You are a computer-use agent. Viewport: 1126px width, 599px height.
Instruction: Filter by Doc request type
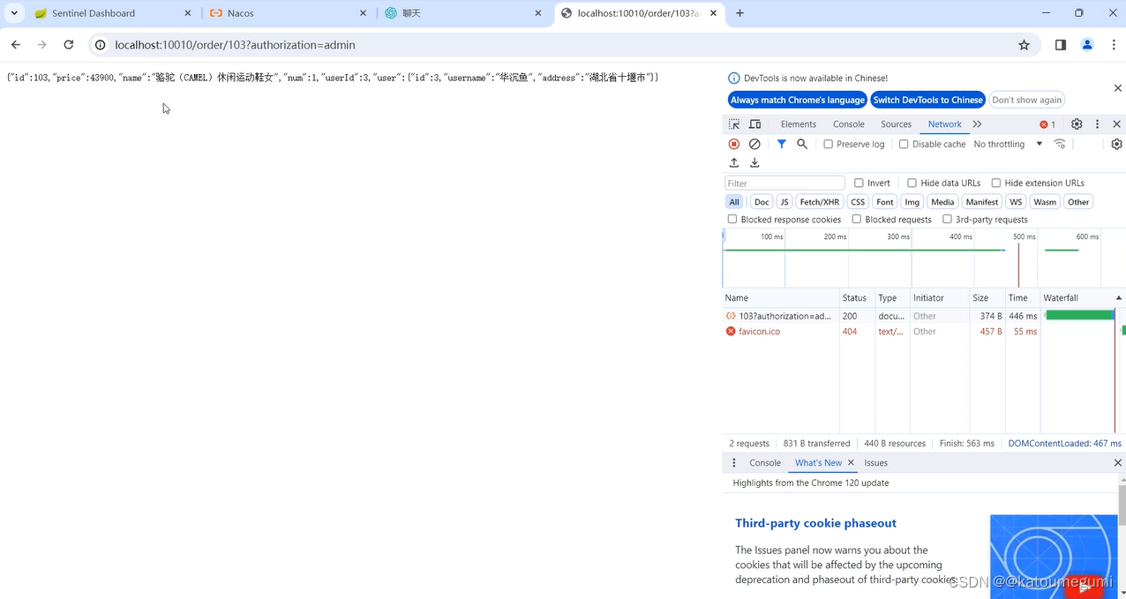[762, 202]
